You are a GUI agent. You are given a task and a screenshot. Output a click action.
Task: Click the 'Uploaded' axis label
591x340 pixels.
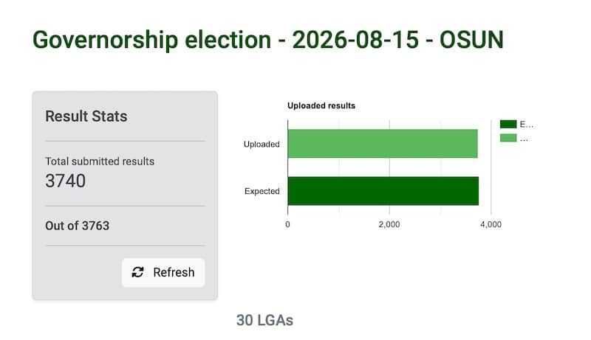coord(262,144)
